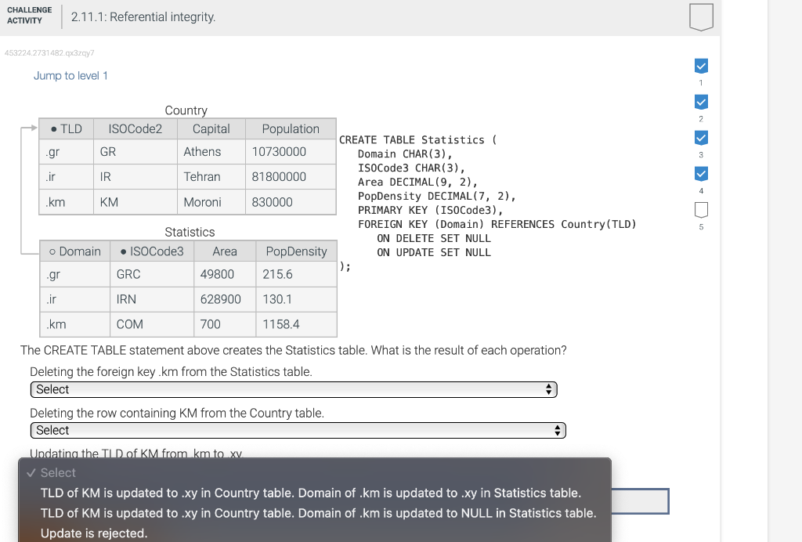Click the Jump to level 1 link

70,76
